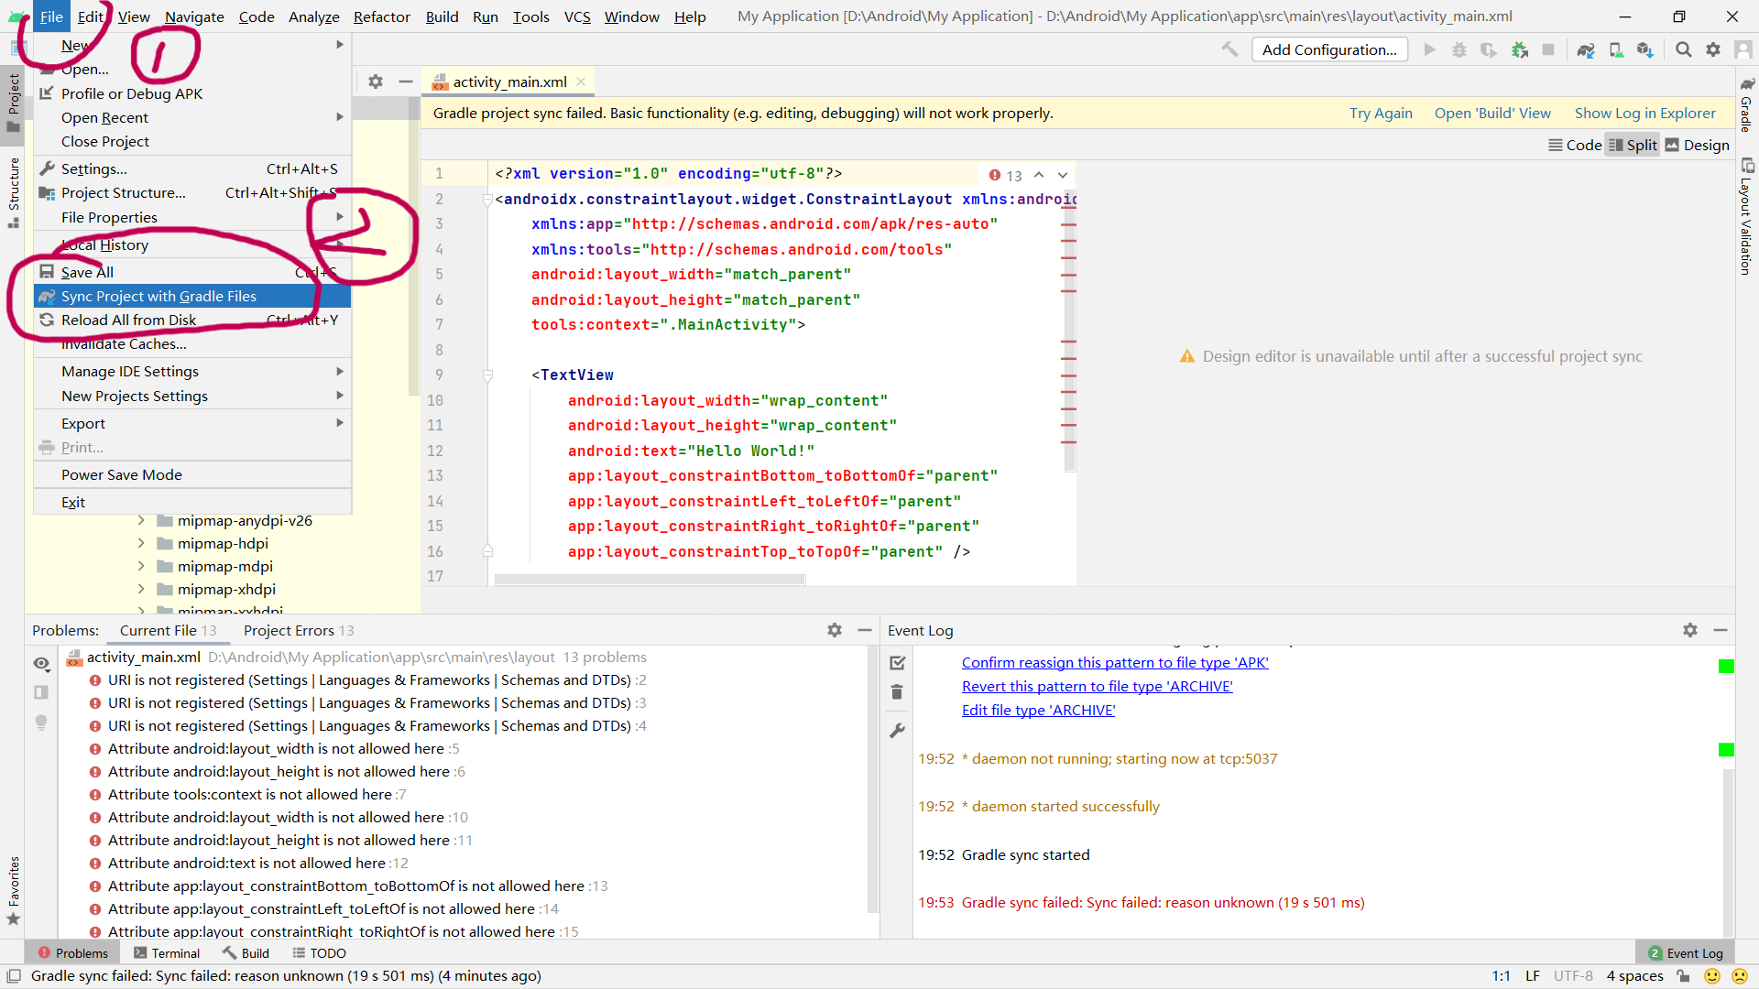Image resolution: width=1759 pixels, height=989 pixels.
Task: Open Event Log wrench settings icon
Action: coord(897,730)
